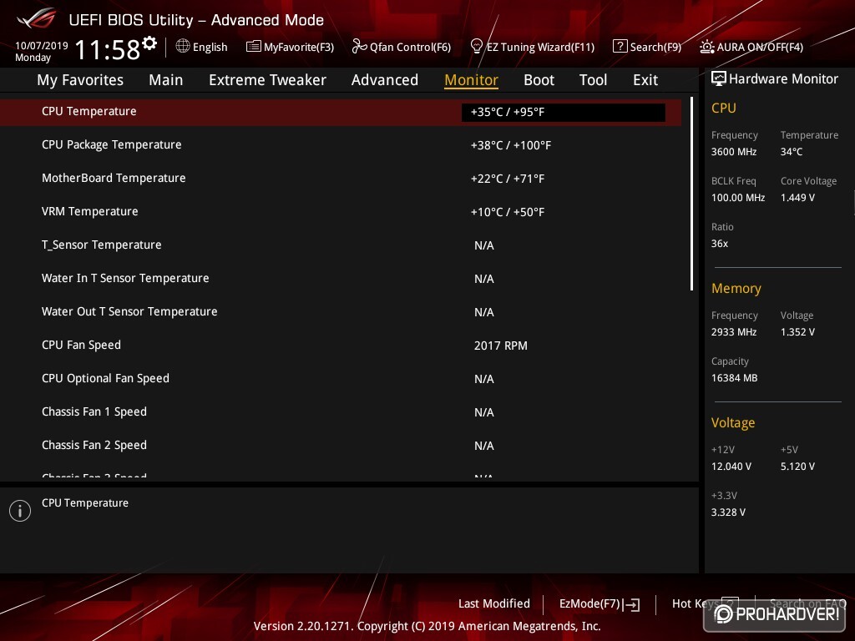Select Water Out T Sensor Temperature row
Image resolution: width=855 pixels, height=641 pixels.
pyautogui.click(x=341, y=312)
